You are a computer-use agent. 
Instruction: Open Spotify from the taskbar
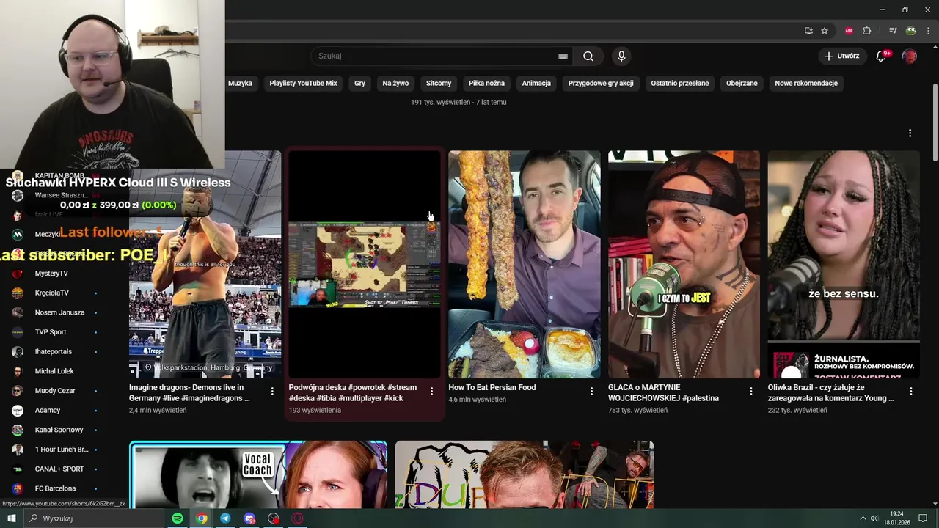pyautogui.click(x=178, y=518)
